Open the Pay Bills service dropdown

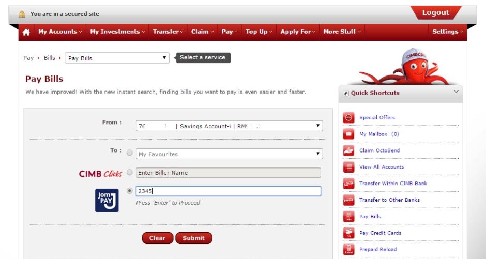[117, 58]
